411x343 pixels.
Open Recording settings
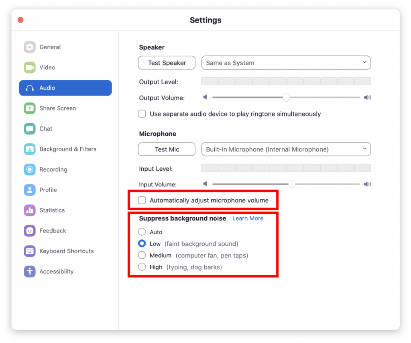[x=53, y=169]
